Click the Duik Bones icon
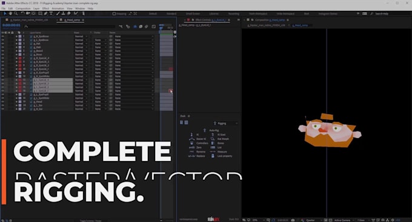 coord(213,143)
